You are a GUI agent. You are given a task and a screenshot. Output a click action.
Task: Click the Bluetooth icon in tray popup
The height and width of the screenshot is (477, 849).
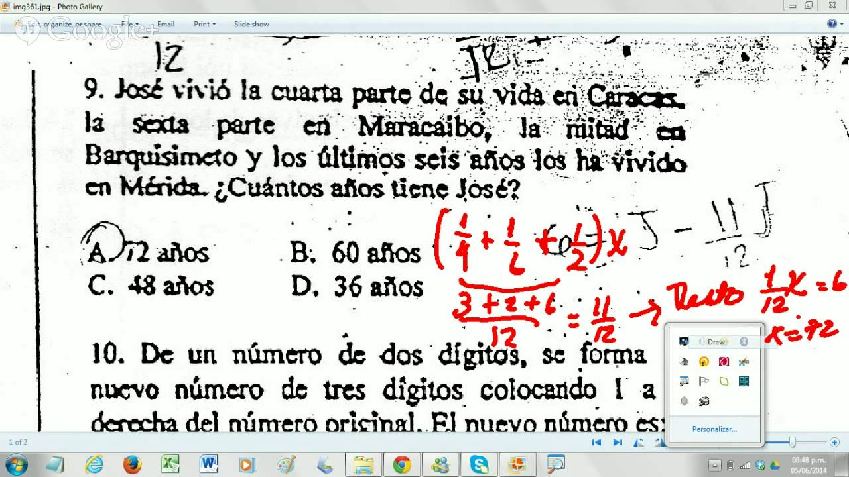tap(744, 342)
